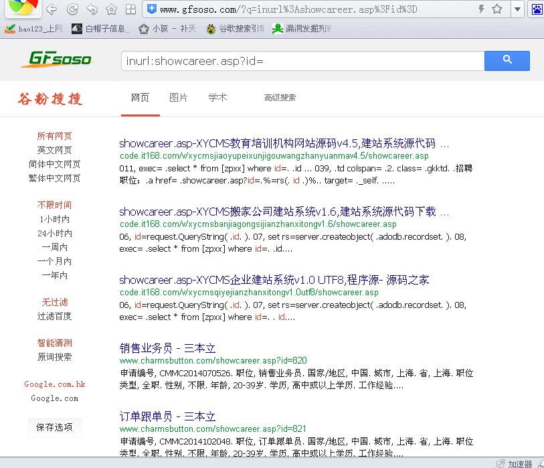
Task: Open the xycmsqiyejianzhan green URL
Action: pos(249,293)
